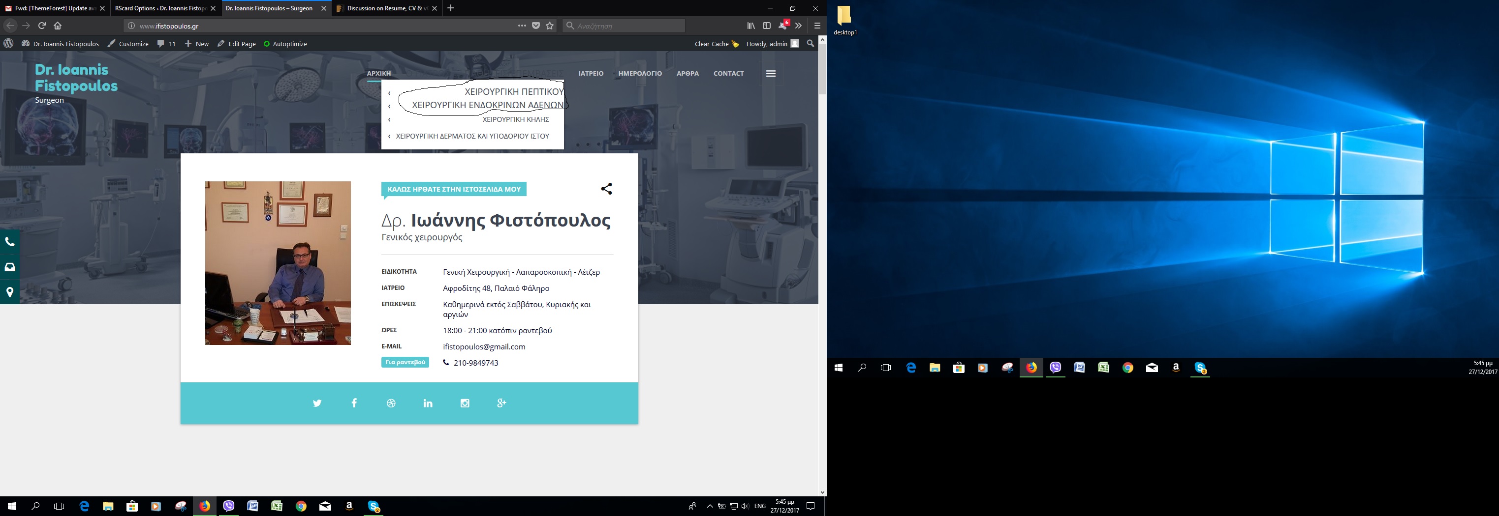Toggle the Firefox sidebar view button

coord(766,26)
